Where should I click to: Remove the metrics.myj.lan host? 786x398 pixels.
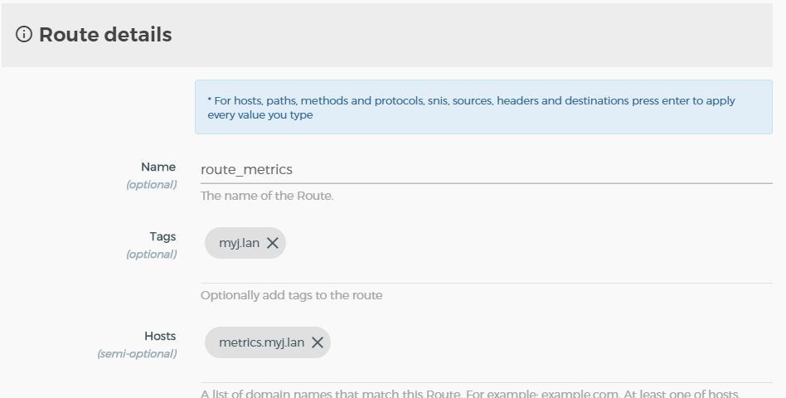pos(317,342)
